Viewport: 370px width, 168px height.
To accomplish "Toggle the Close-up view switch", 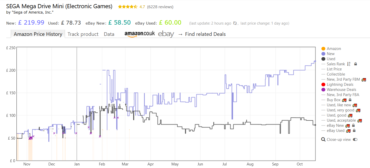I will (x=355, y=140).
